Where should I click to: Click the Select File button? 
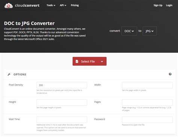(x=89, y=61)
